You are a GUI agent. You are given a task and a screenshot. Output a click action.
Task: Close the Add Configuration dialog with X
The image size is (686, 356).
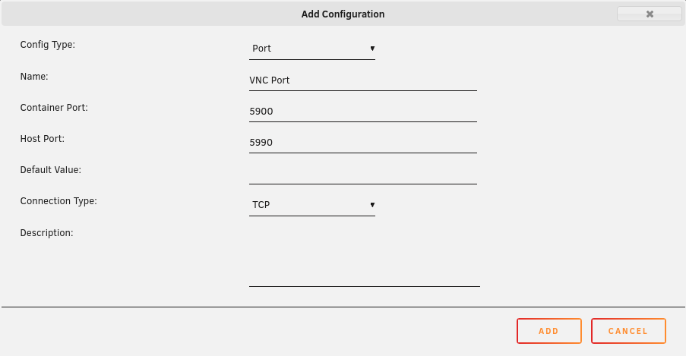click(650, 14)
